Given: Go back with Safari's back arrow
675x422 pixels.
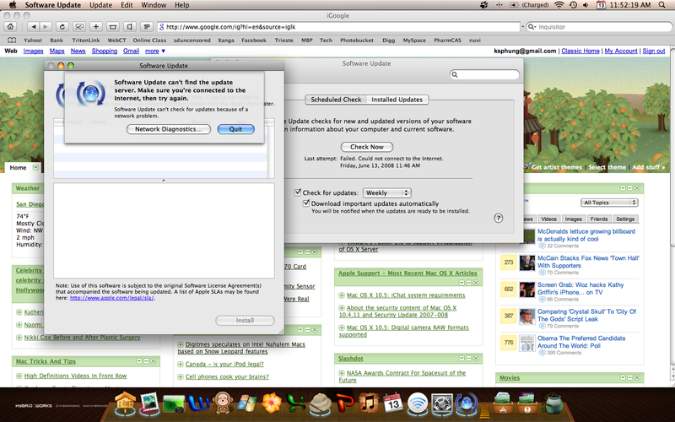Looking at the screenshot, I should (x=33, y=27).
